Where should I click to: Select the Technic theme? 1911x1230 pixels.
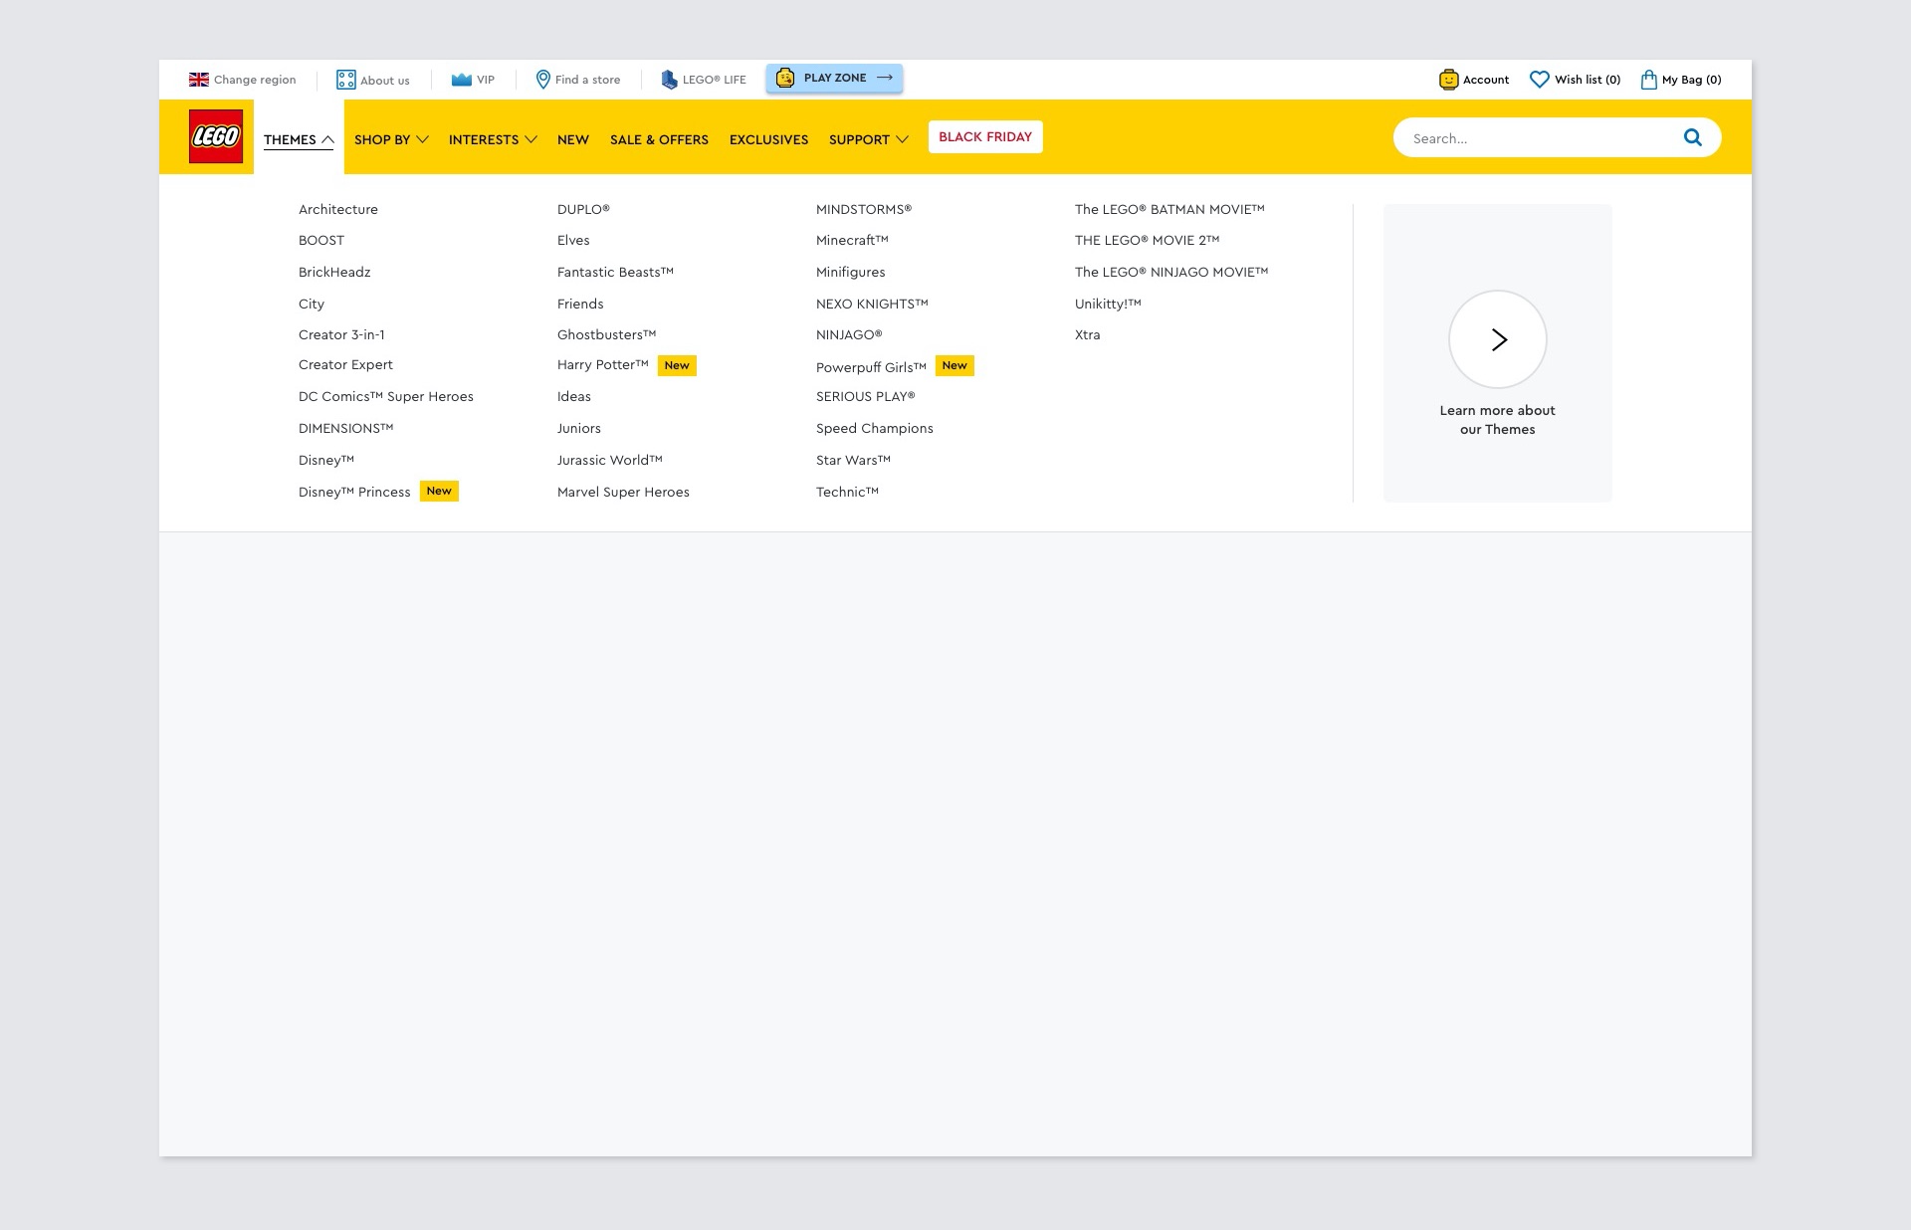click(847, 492)
